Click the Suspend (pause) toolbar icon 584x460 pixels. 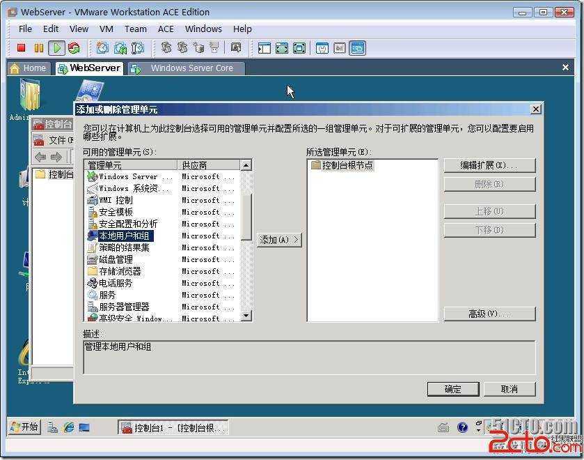coord(39,48)
